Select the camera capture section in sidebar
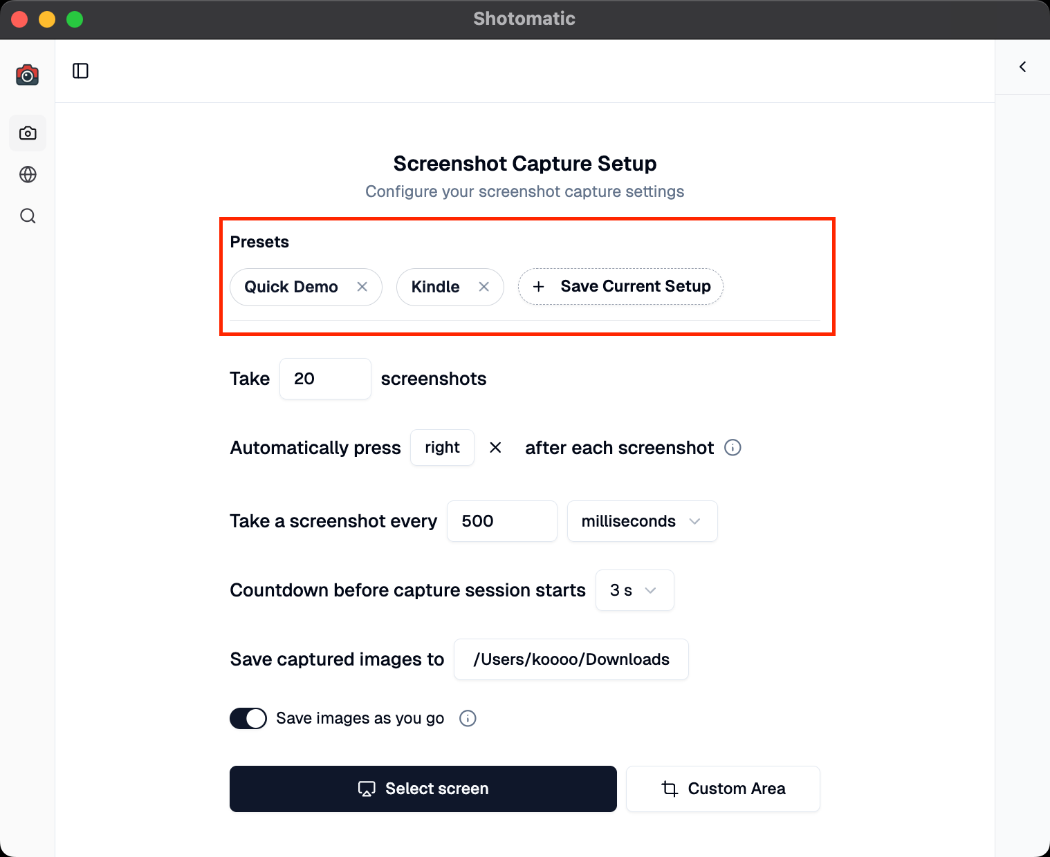1050x857 pixels. coord(27,133)
